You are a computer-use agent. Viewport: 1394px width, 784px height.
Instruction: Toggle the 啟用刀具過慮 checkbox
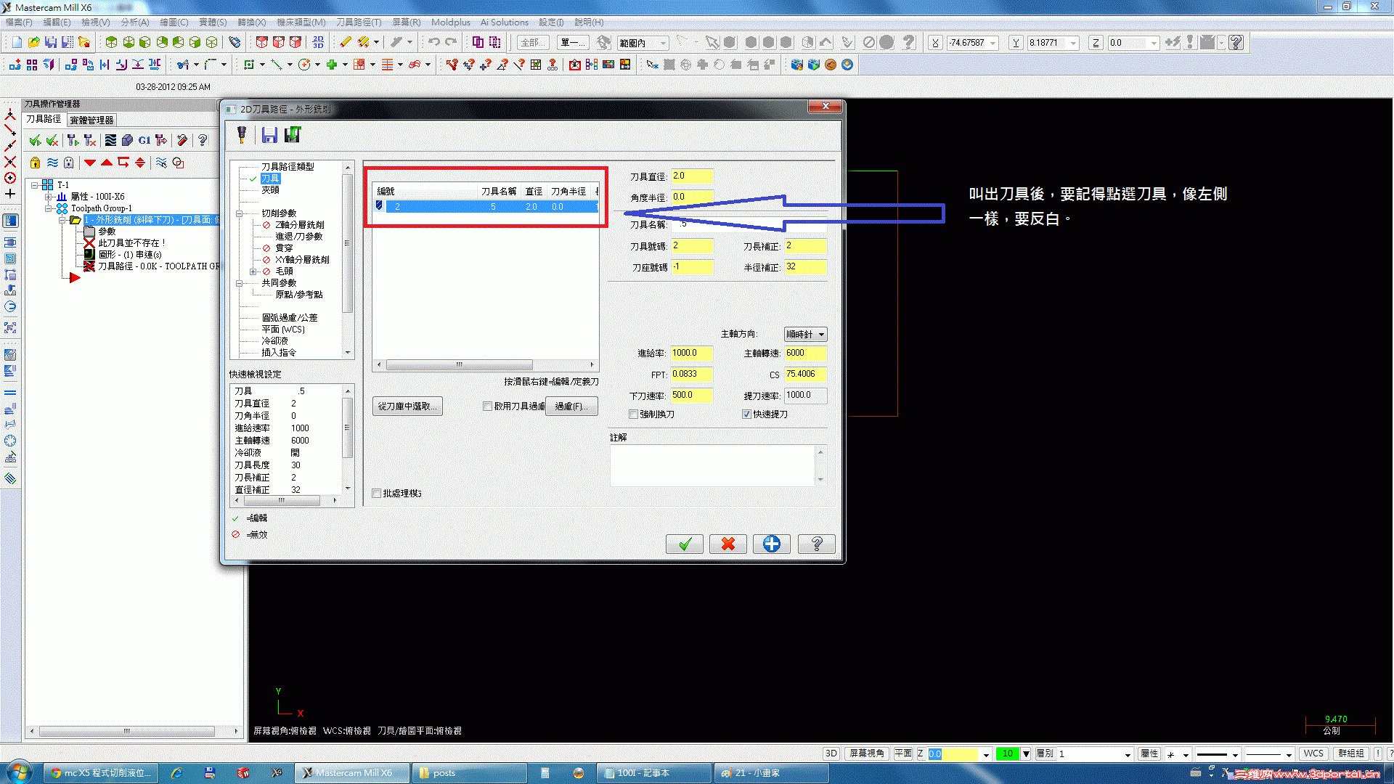488,407
